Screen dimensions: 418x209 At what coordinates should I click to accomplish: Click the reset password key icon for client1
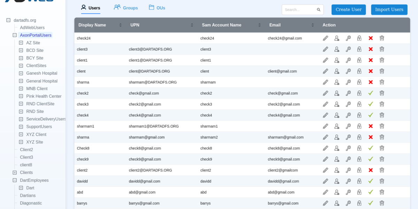[348, 60]
